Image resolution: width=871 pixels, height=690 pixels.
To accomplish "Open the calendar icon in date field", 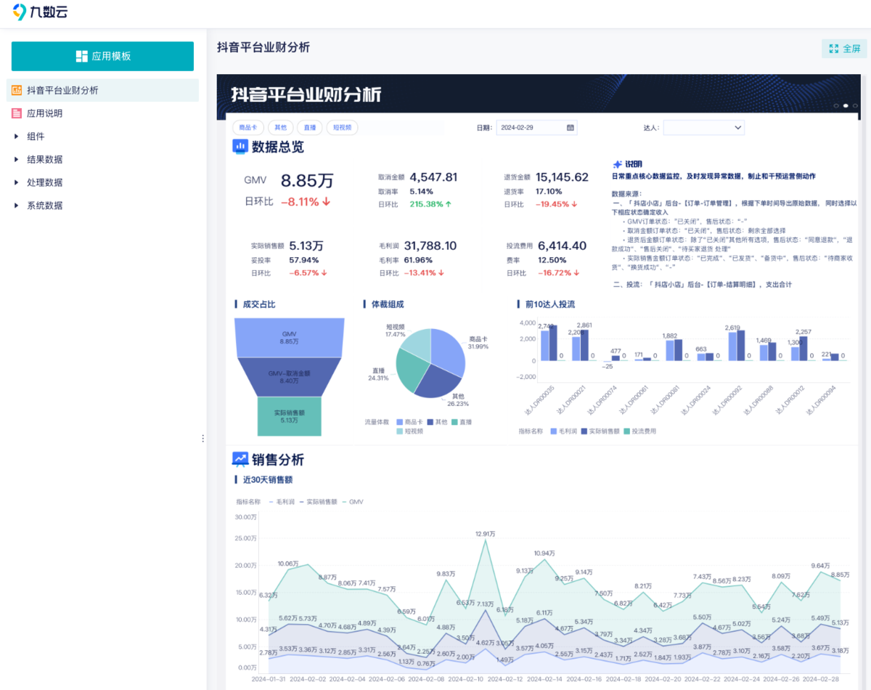I will coord(571,128).
